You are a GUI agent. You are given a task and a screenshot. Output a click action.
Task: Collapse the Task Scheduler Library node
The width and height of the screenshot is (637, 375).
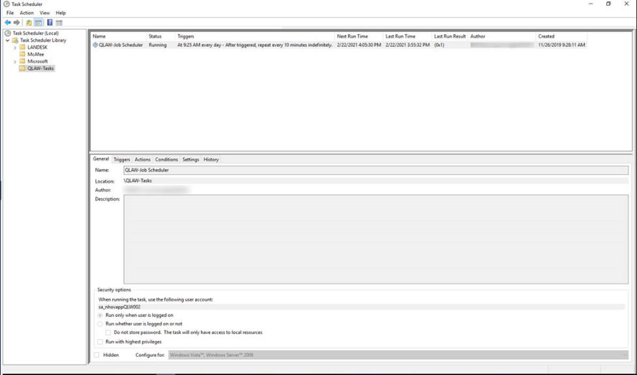(x=8, y=40)
